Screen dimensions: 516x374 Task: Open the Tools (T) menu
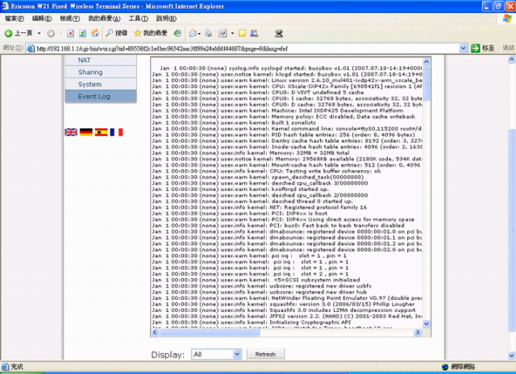click(x=138, y=19)
